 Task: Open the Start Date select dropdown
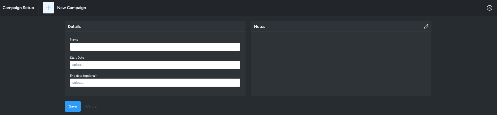[x=155, y=65]
